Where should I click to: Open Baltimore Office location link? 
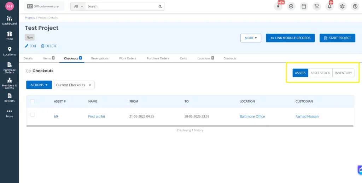252,116
